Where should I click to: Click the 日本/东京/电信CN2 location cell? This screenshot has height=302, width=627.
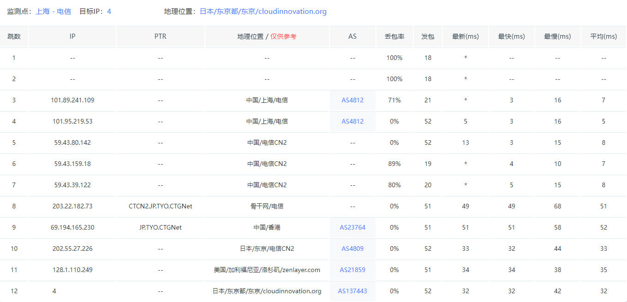click(267, 249)
